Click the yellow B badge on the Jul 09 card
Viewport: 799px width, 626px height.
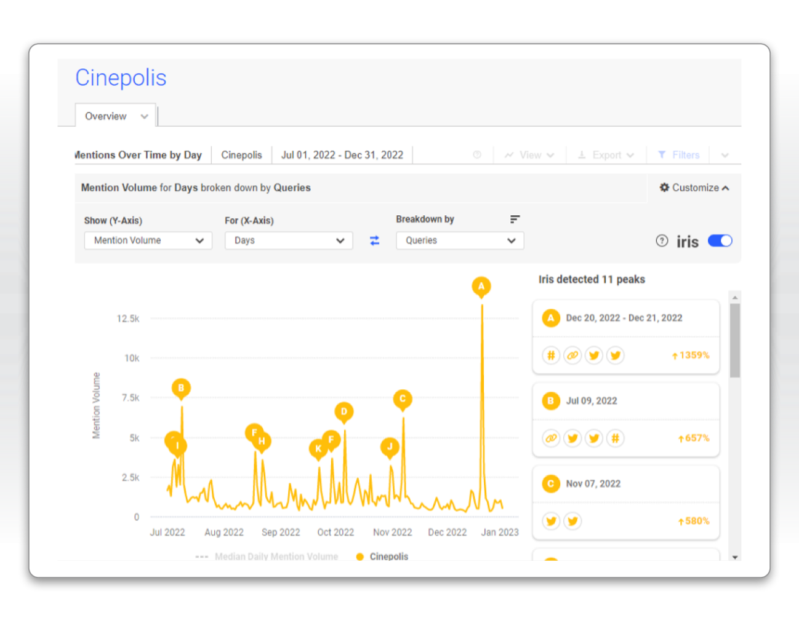click(551, 401)
